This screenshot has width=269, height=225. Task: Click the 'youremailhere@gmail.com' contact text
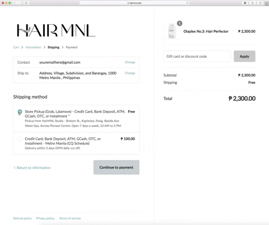click(60, 62)
